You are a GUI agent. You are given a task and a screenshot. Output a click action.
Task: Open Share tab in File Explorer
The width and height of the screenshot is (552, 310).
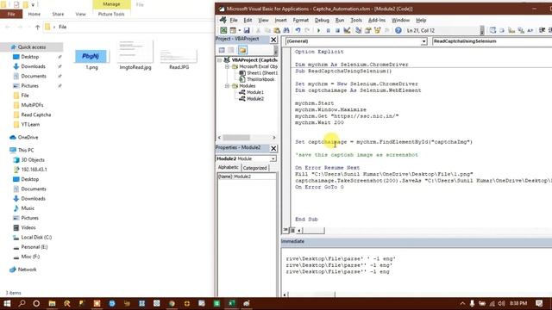coord(58,14)
